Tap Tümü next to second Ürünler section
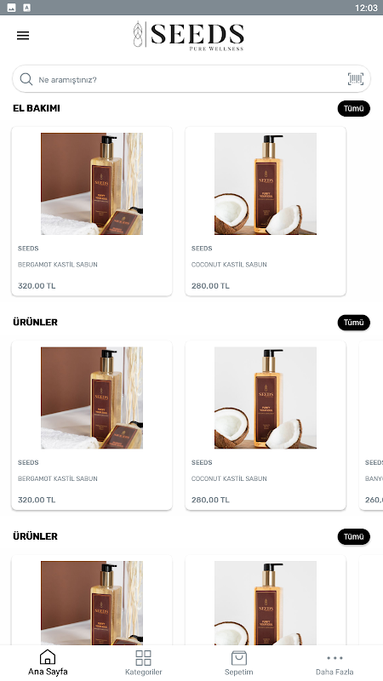Image resolution: width=383 pixels, height=681 pixels. tap(354, 537)
